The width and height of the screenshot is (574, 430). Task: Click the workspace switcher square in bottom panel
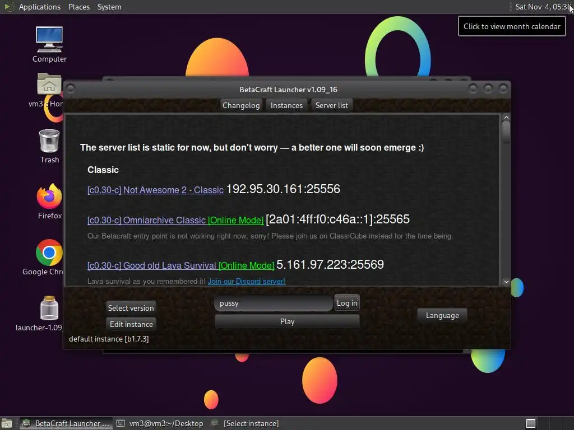click(x=531, y=423)
